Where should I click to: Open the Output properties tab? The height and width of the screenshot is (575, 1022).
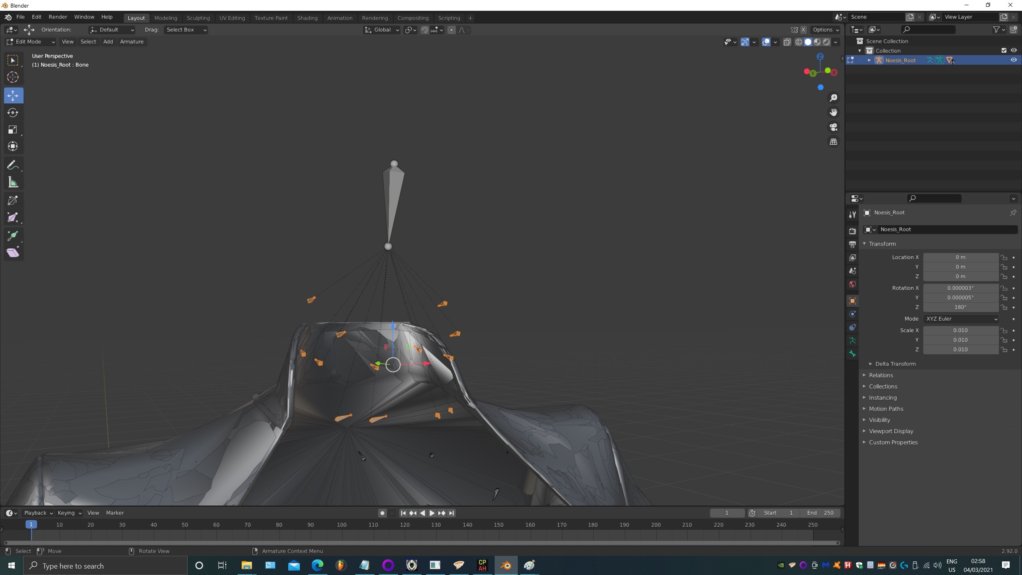click(x=852, y=244)
